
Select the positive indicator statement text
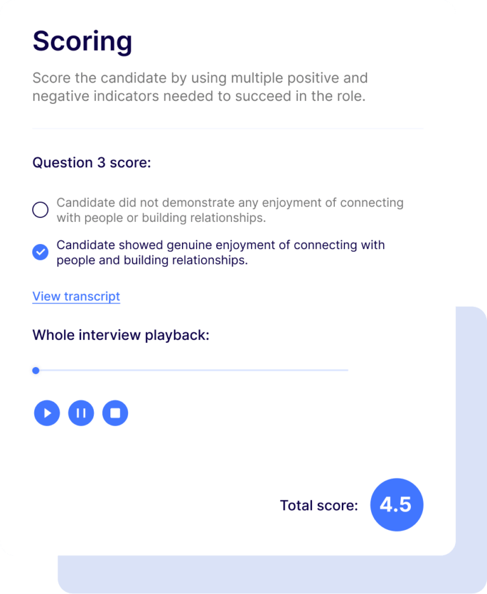(220, 252)
